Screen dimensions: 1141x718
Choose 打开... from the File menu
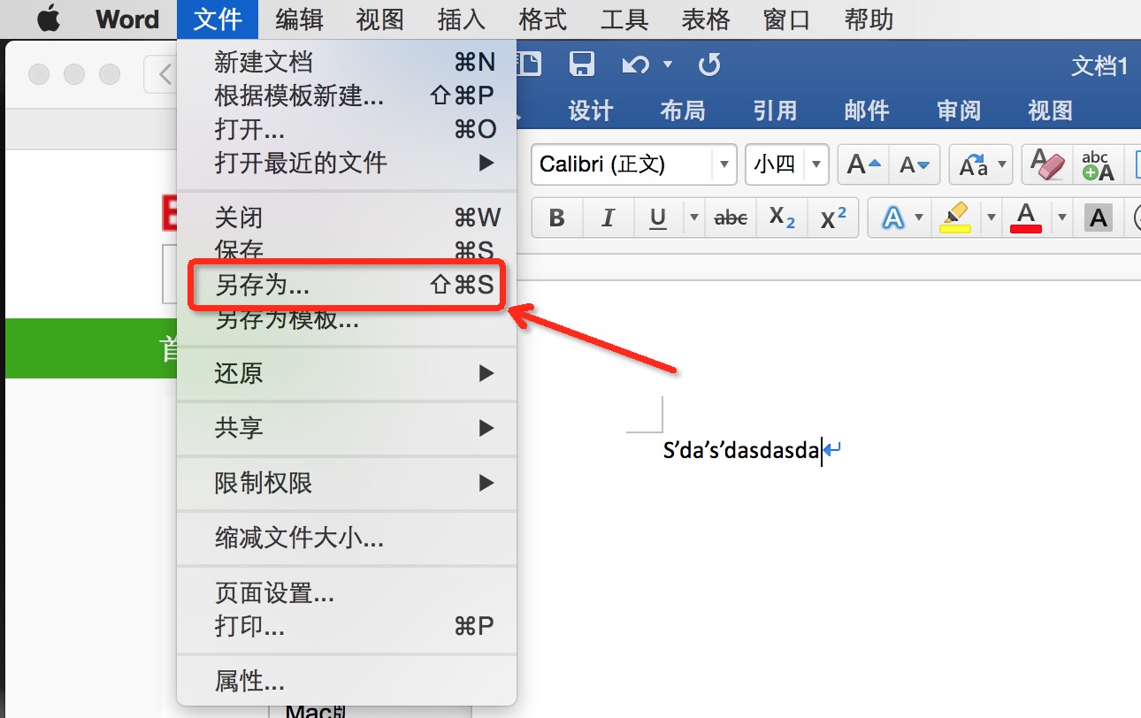pos(347,129)
